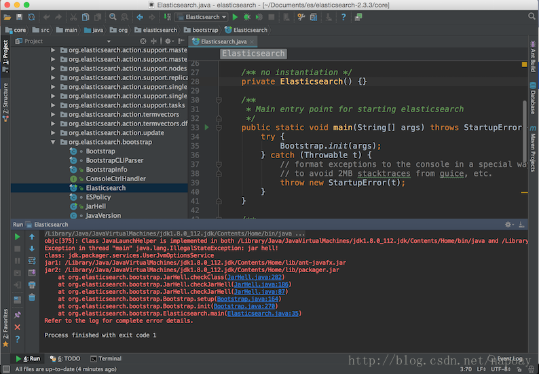Viewport: 539px width, 374px height.
Task: Click the bootstrap breadcrumb
Action: coord(201,31)
